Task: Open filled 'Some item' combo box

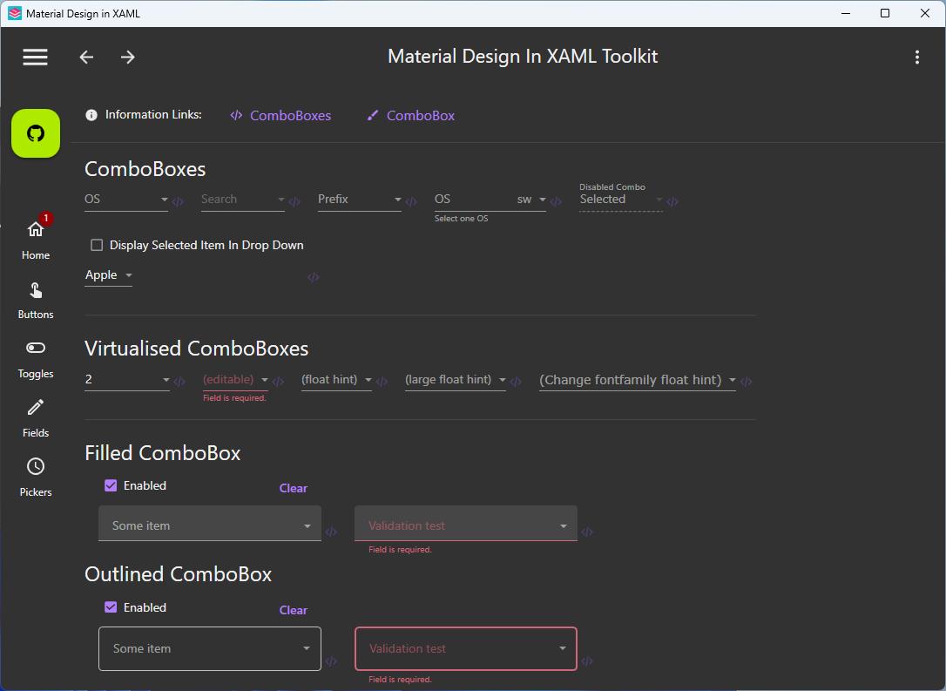Action: coord(210,523)
